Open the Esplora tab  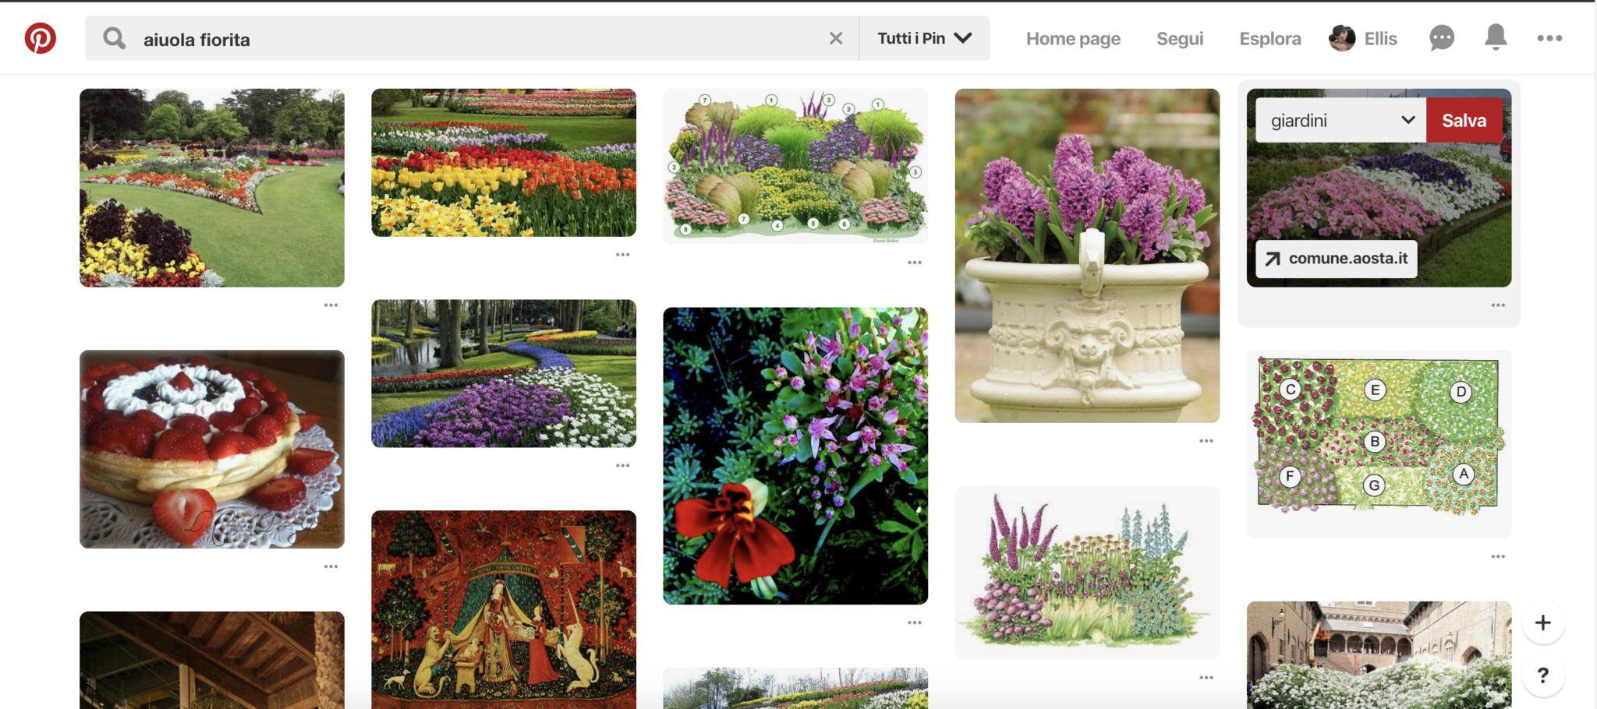pyautogui.click(x=1269, y=38)
